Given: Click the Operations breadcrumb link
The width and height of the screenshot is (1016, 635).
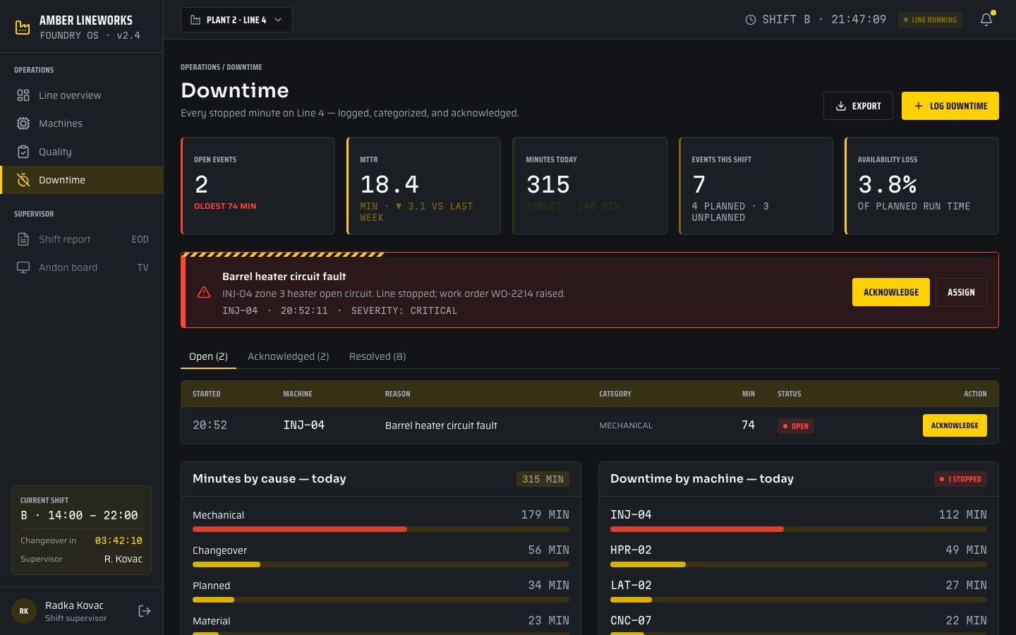Looking at the screenshot, I should 200,67.
